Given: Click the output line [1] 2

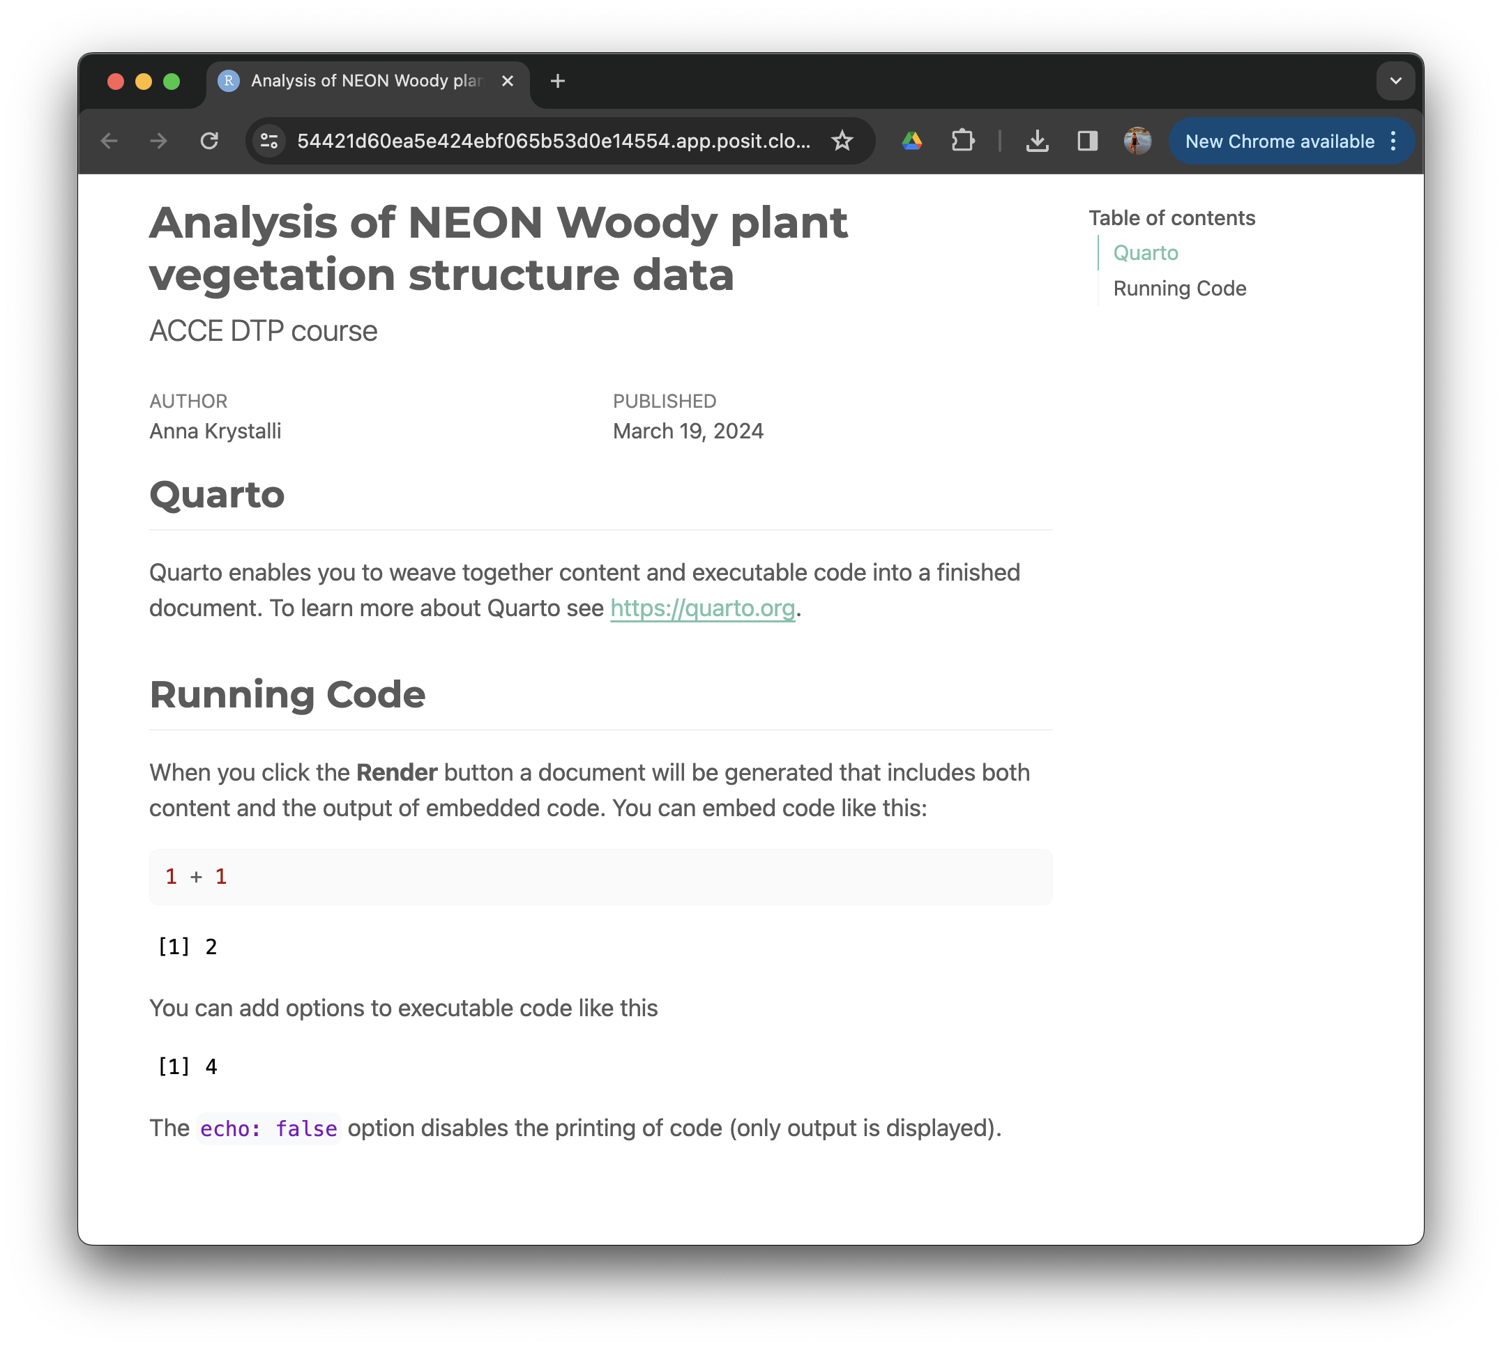Looking at the screenshot, I should click(187, 947).
